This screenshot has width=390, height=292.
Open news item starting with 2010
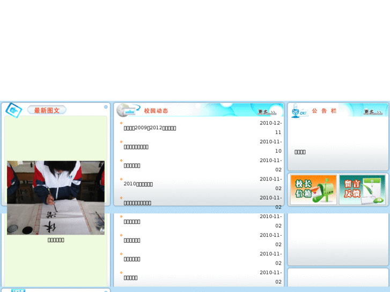click(x=138, y=184)
